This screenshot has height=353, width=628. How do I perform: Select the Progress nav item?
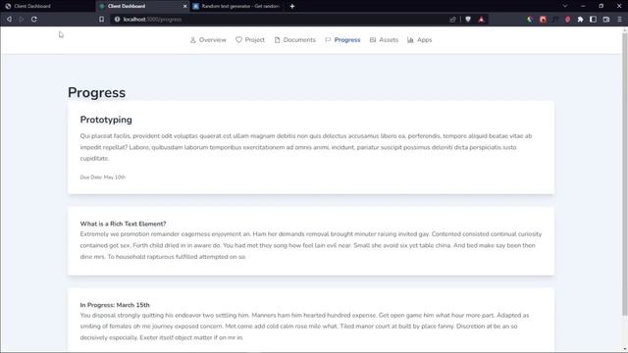342,40
